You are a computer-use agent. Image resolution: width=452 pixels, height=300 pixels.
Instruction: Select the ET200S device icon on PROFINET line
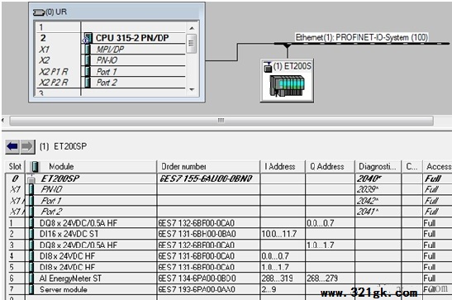287,85
